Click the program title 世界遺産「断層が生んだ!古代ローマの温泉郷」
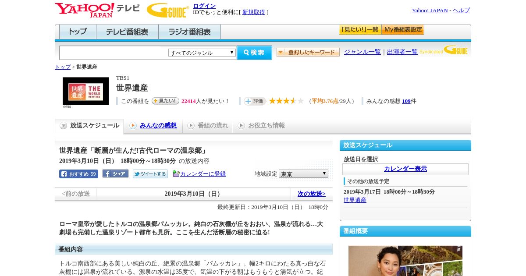The width and height of the screenshot is (526, 276). [133, 151]
